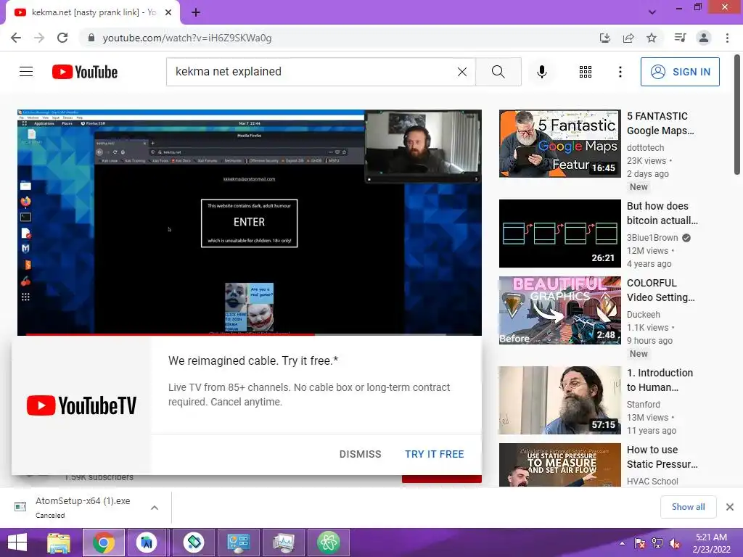This screenshot has width=743, height=557.
Task: Search with voice using the microphone
Action: [x=542, y=72]
